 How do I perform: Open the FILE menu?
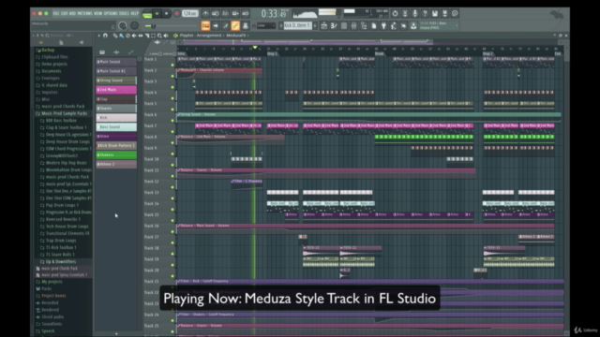click(x=56, y=13)
